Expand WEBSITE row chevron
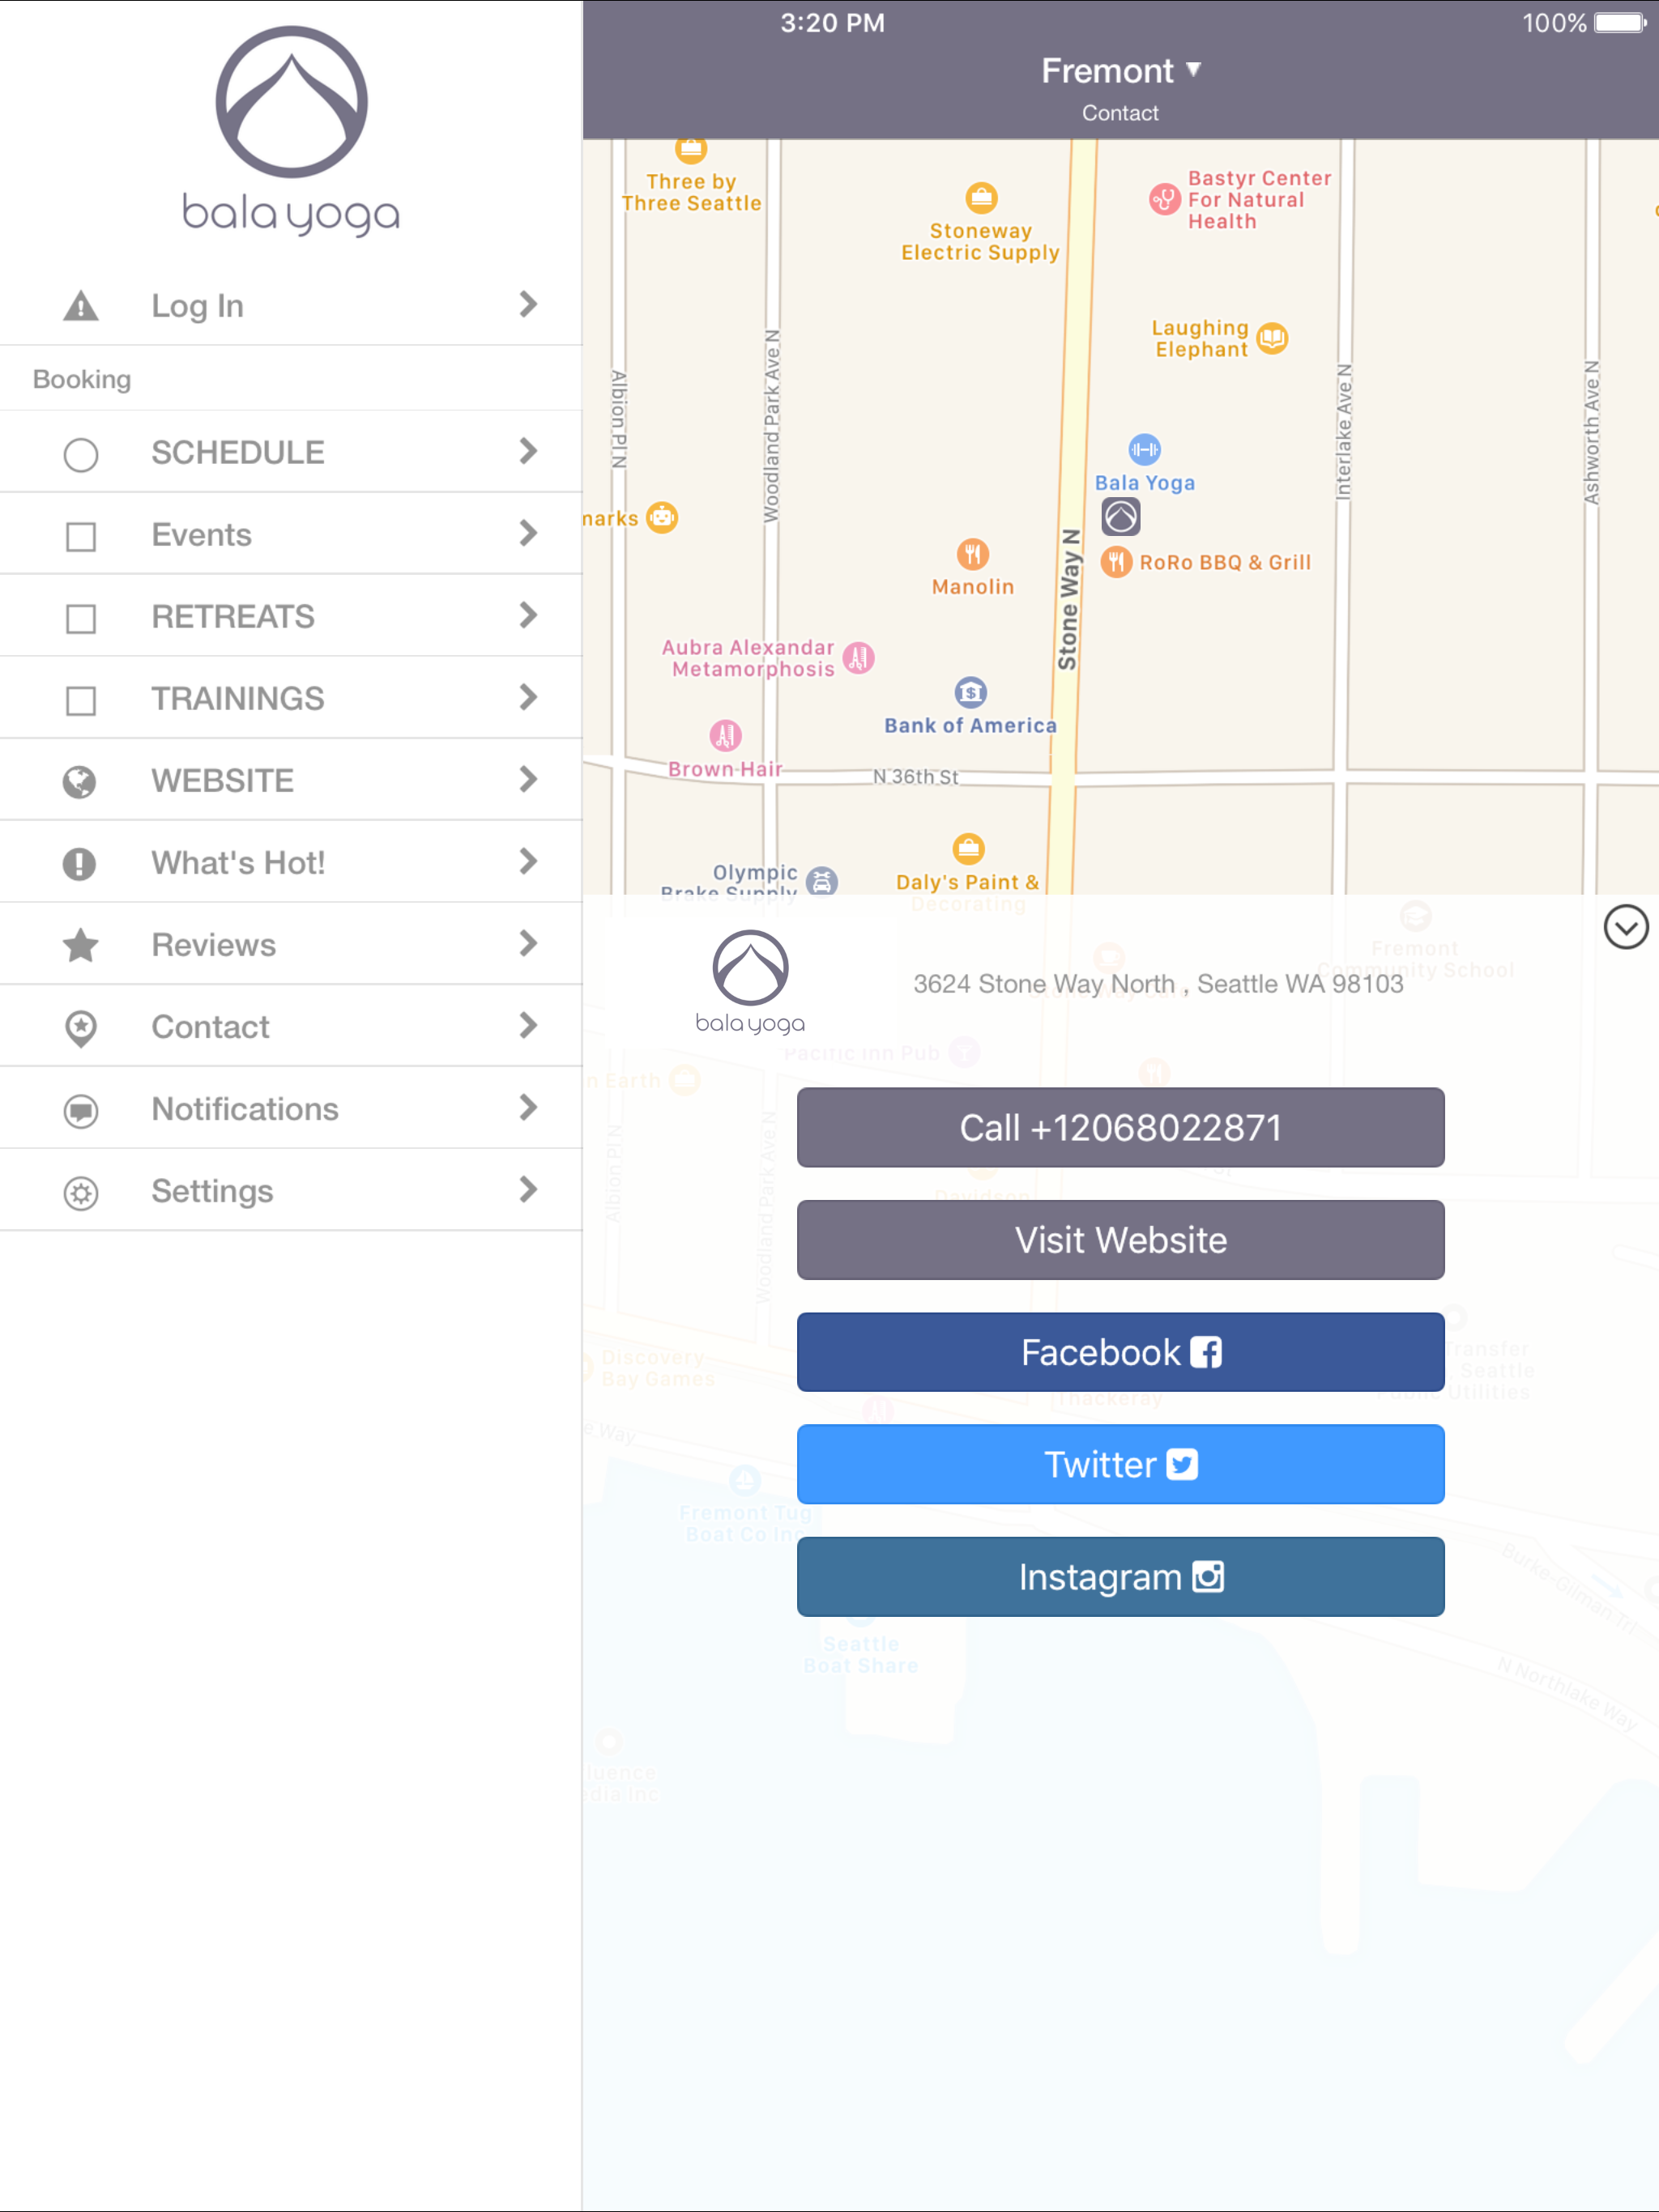1659x2212 pixels. [x=528, y=779]
